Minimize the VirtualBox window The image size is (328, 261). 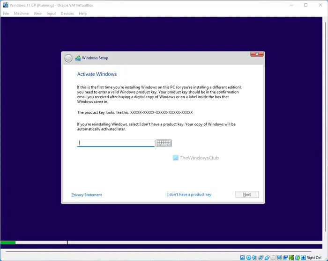click(291, 5)
